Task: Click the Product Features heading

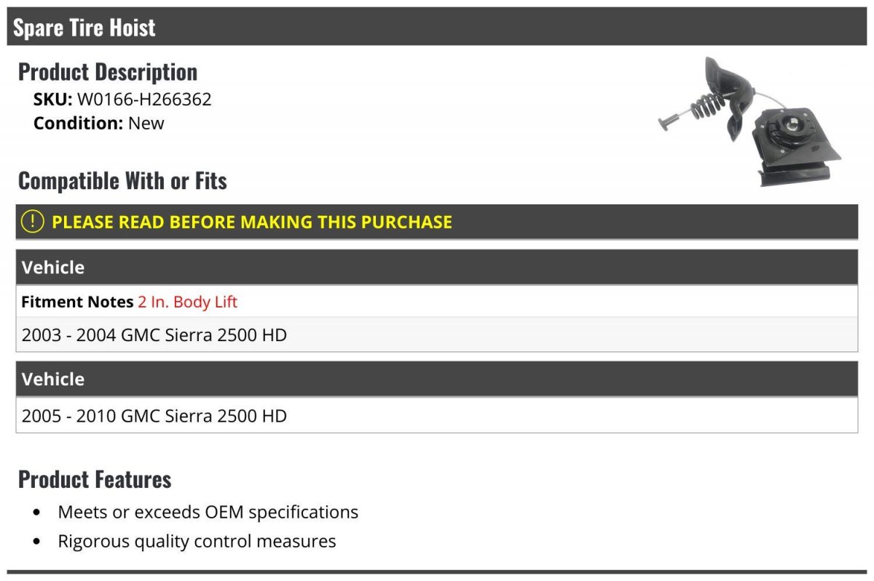Action: pyautogui.click(x=95, y=479)
